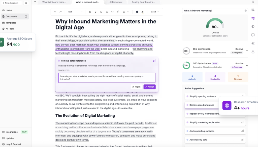Open the comments panel icon
258x147 pixels.
[x=253, y=35]
